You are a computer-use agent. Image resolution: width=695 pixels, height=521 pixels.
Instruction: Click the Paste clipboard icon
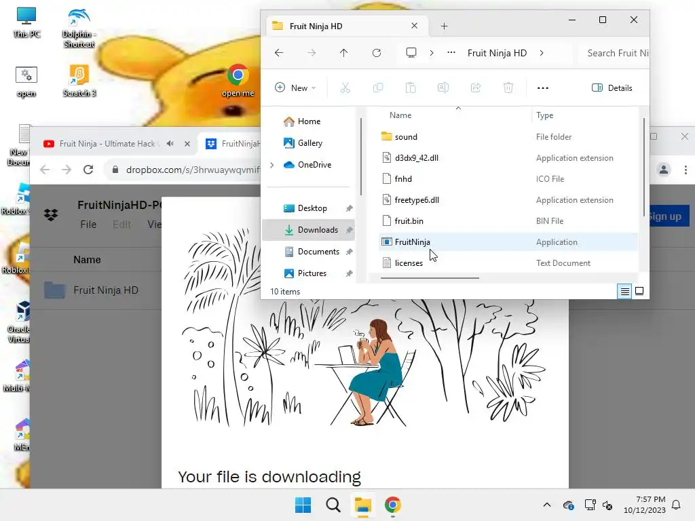click(x=411, y=88)
